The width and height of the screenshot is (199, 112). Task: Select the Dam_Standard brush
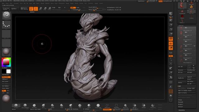(x=25, y=106)
